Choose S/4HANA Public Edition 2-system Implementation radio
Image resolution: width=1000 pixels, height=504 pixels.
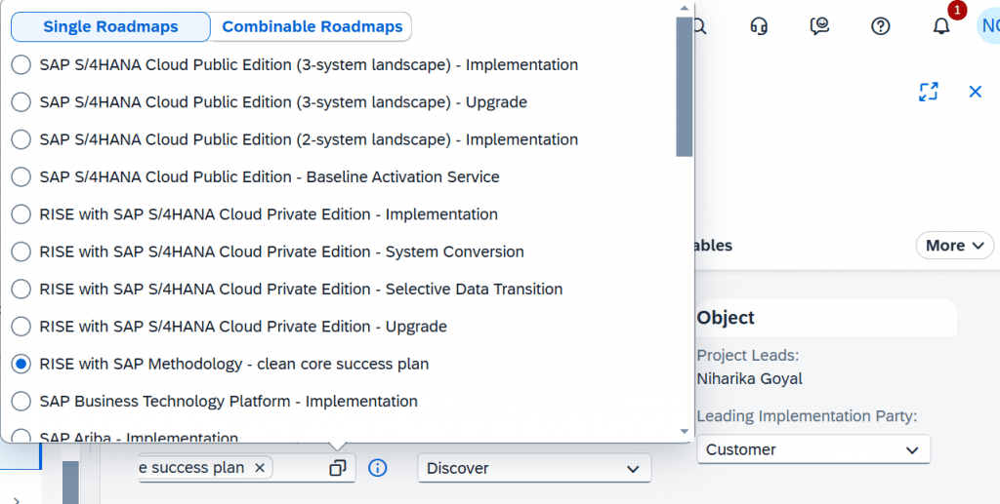pyautogui.click(x=21, y=139)
